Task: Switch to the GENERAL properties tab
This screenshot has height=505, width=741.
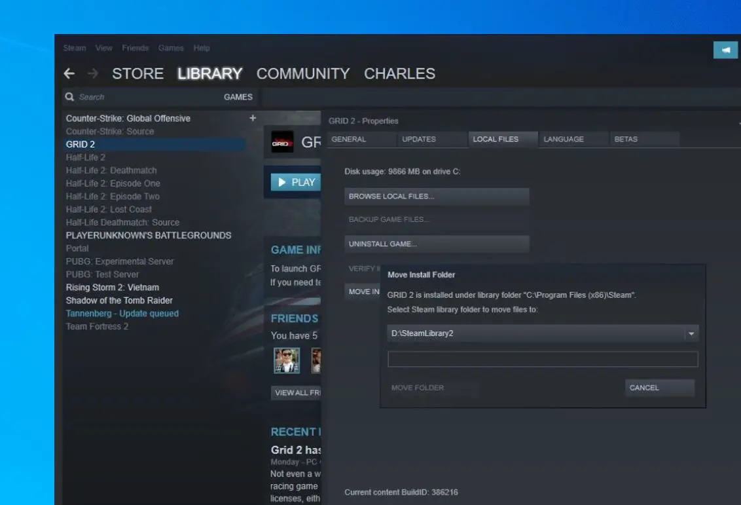Action: (361, 139)
